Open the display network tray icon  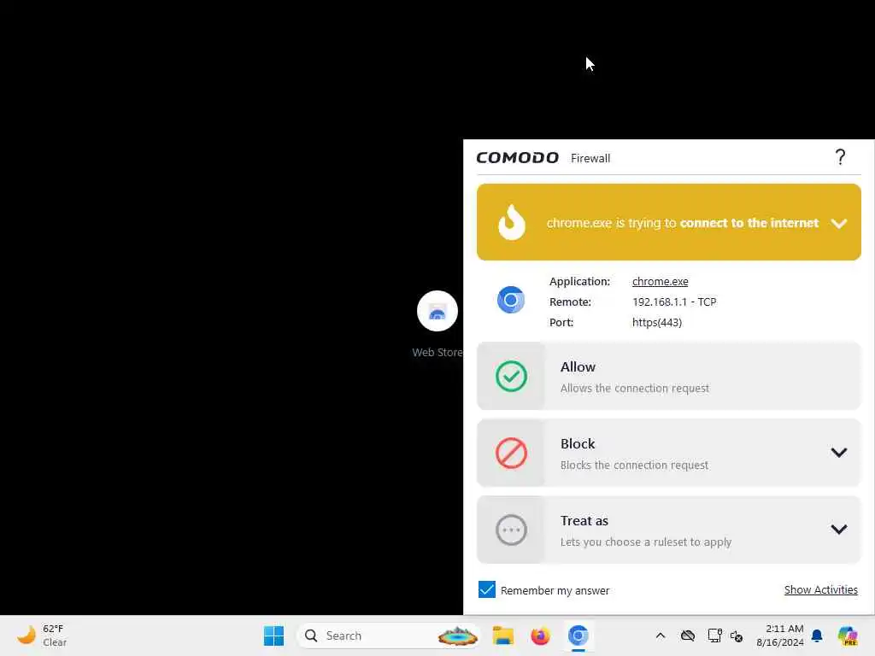click(x=714, y=635)
